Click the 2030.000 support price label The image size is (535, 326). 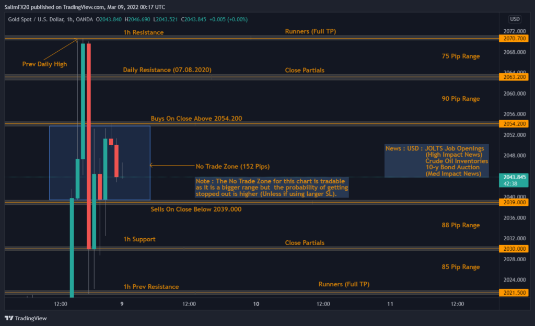click(x=514, y=249)
